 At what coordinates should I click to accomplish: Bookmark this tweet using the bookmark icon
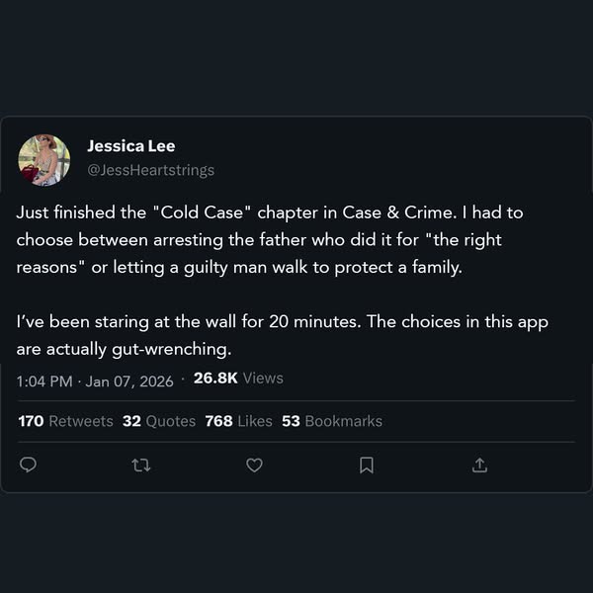point(367,466)
